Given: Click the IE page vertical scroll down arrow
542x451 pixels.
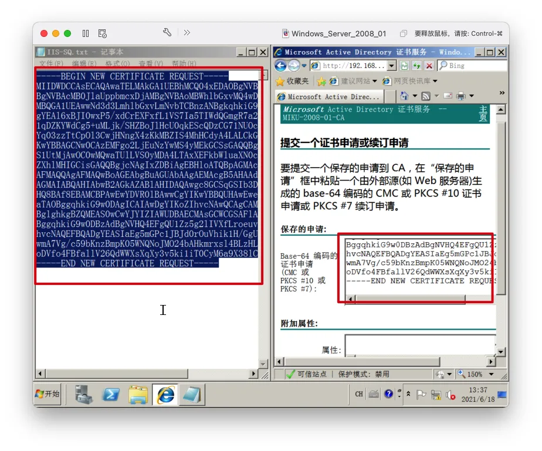Looking at the screenshot, I should point(501,352).
